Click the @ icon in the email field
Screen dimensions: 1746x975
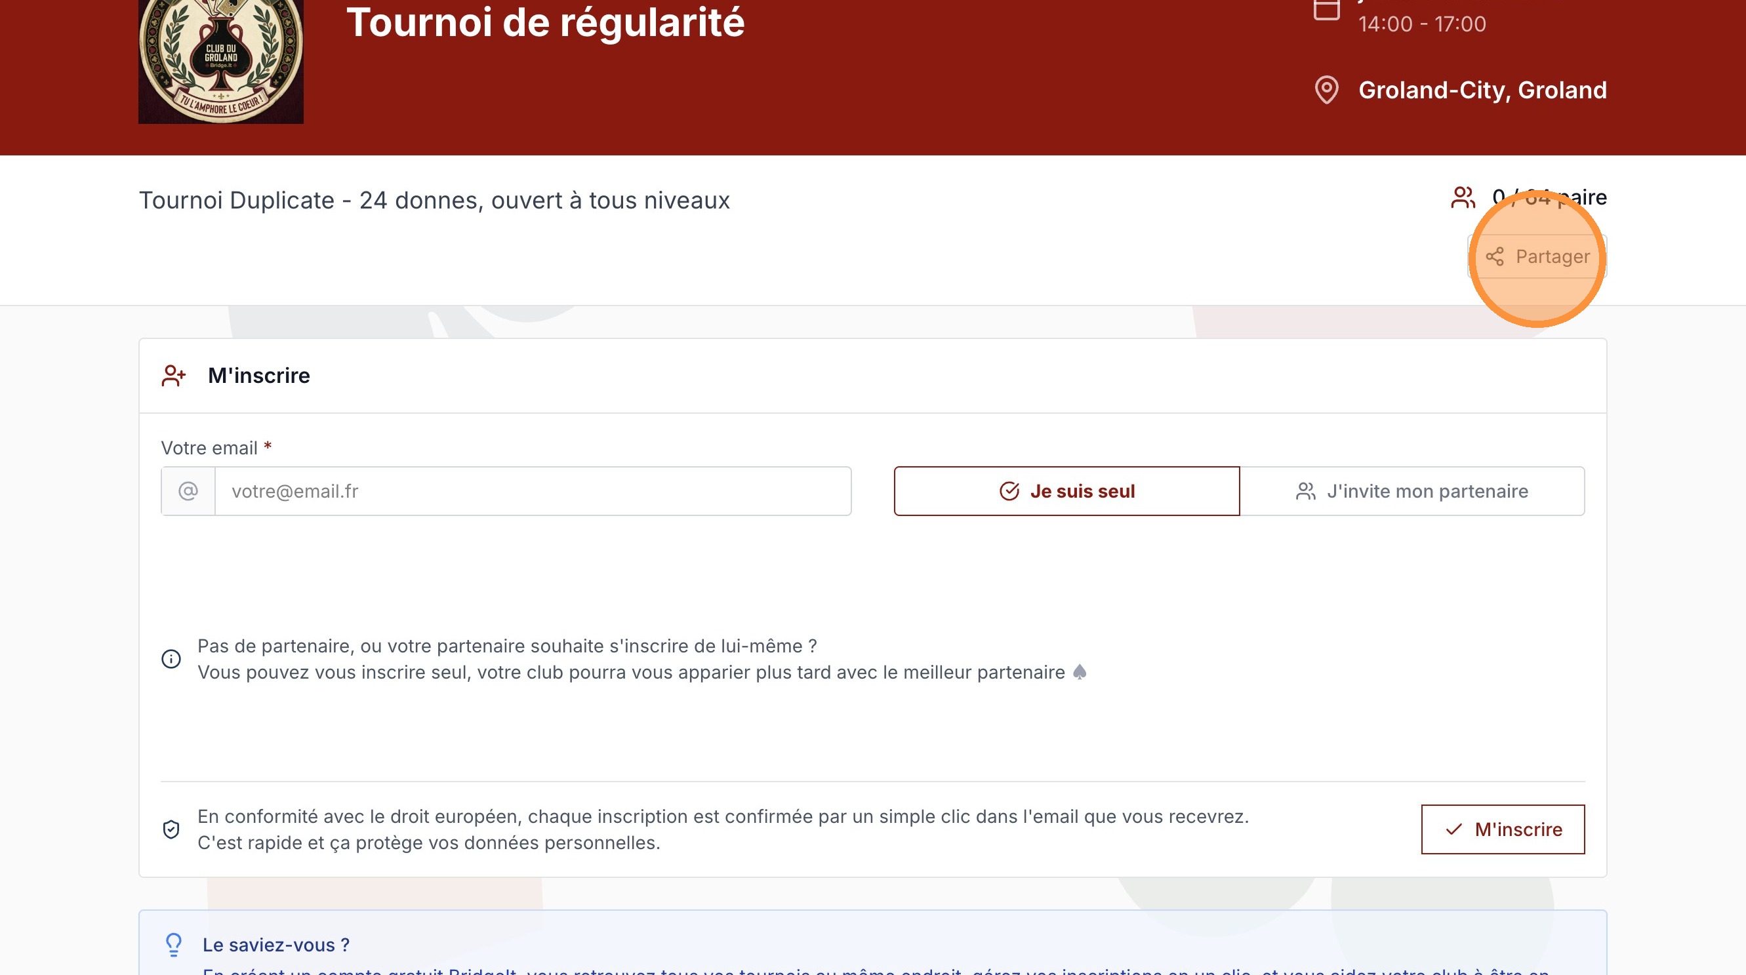pyautogui.click(x=188, y=490)
